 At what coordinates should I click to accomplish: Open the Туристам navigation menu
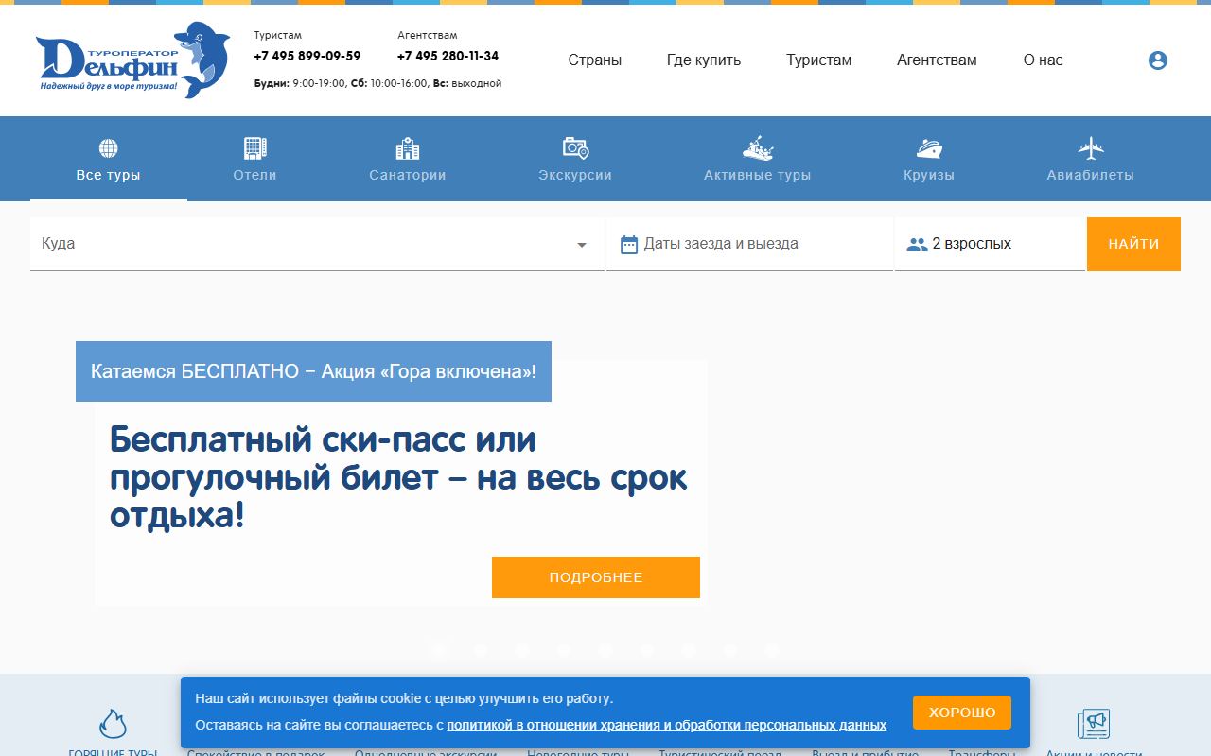point(819,60)
